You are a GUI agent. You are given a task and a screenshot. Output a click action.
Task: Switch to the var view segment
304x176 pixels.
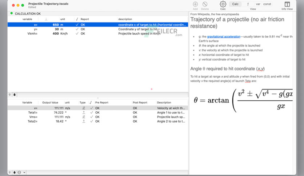tap(258, 4)
